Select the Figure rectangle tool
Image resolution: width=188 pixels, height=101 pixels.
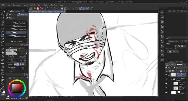2,74
